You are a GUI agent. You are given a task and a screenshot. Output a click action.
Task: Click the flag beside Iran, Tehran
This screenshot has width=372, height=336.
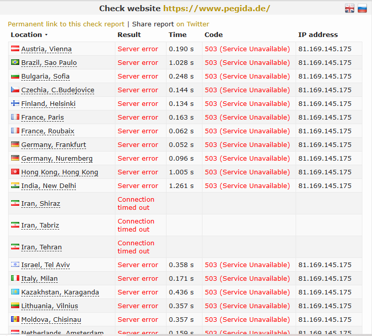pyautogui.click(x=15, y=247)
